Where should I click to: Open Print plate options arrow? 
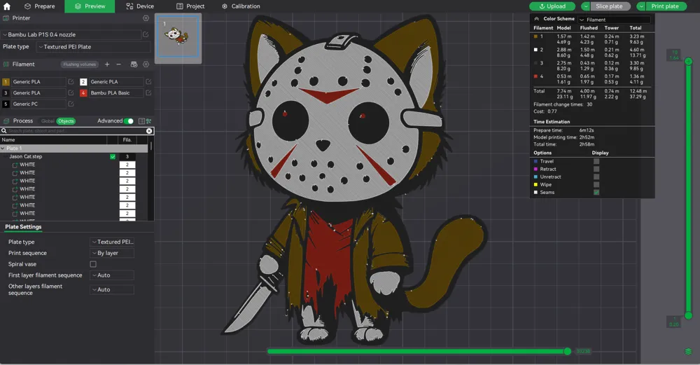[640, 6]
